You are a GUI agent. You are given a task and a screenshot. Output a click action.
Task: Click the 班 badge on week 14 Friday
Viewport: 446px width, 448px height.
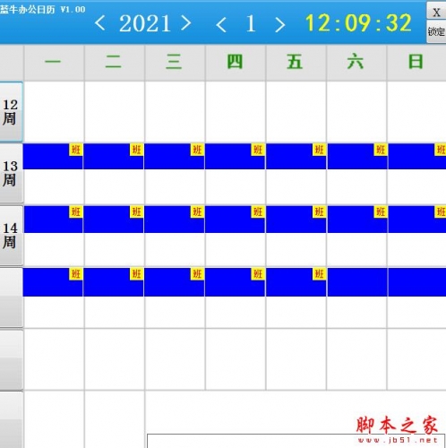tap(319, 211)
